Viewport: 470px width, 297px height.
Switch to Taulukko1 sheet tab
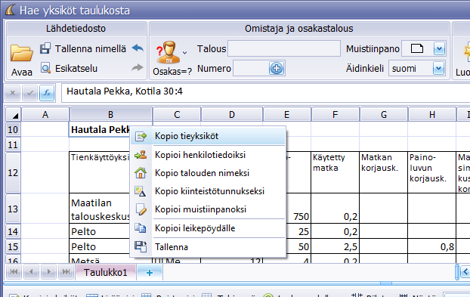(105, 272)
